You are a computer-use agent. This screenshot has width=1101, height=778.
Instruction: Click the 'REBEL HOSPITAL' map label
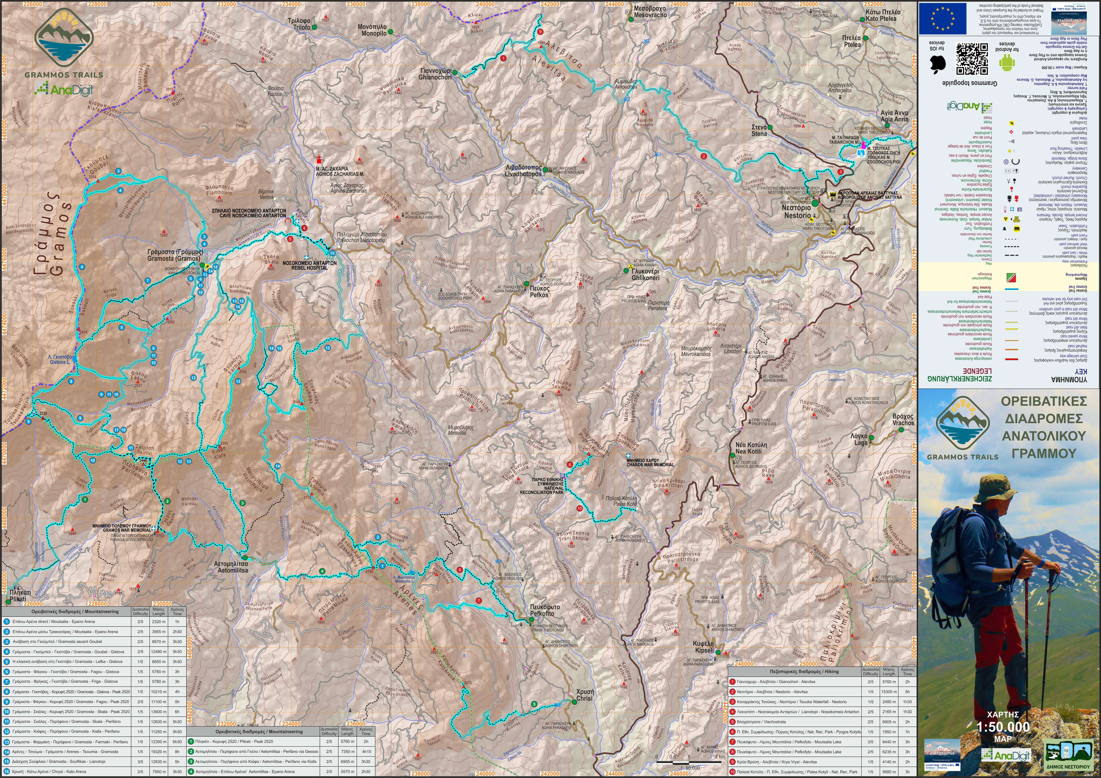(x=310, y=268)
